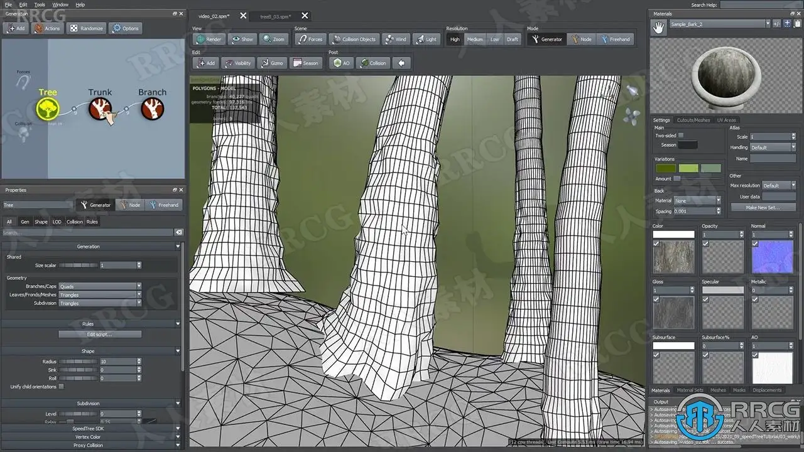804x452 pixels.
Task: Toggle AO in the Post toolbar
Action: click(x=342, y=63)
